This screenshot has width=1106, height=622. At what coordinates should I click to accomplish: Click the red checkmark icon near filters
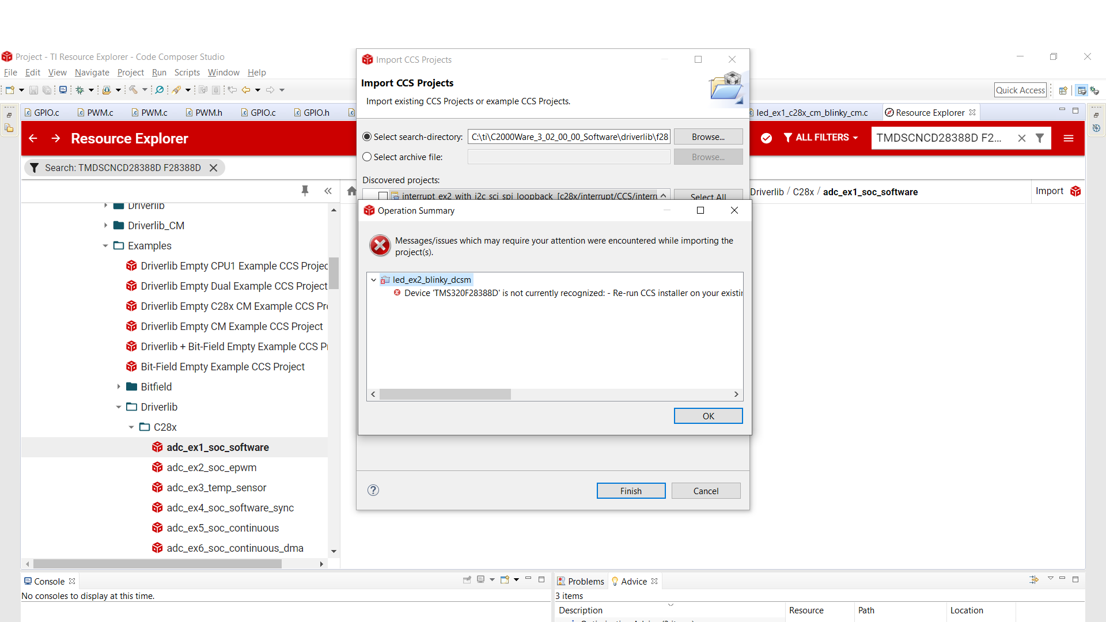click(766, 138)
